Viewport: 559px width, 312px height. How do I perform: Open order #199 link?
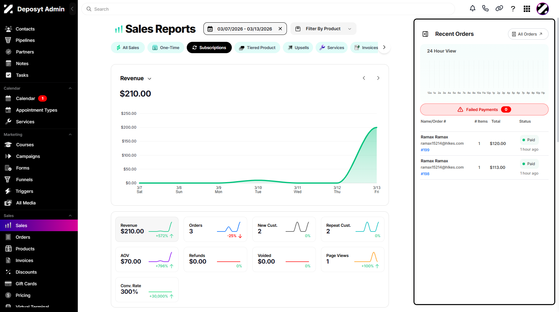425,150
